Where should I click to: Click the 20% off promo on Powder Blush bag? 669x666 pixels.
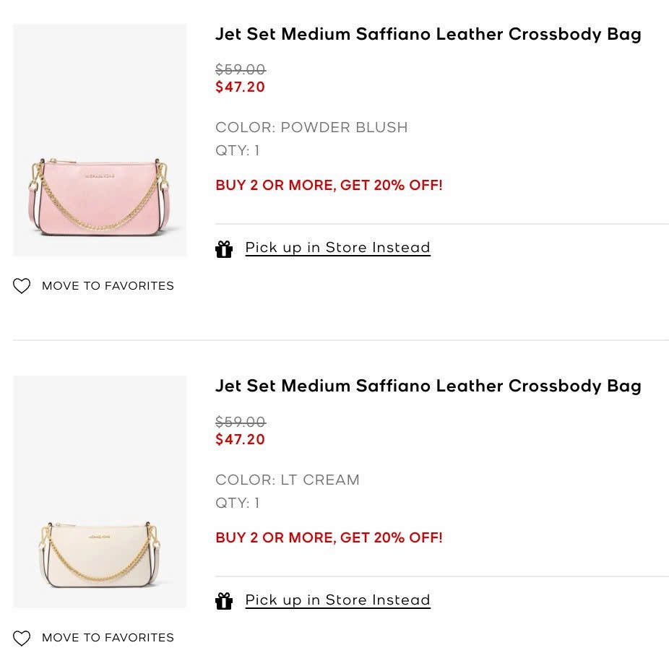tap(329, 185)
